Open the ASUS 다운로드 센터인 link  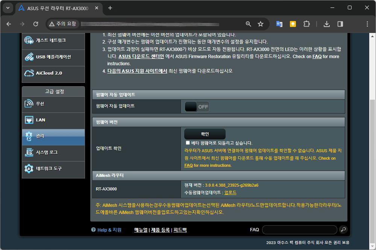click(141, 56)
